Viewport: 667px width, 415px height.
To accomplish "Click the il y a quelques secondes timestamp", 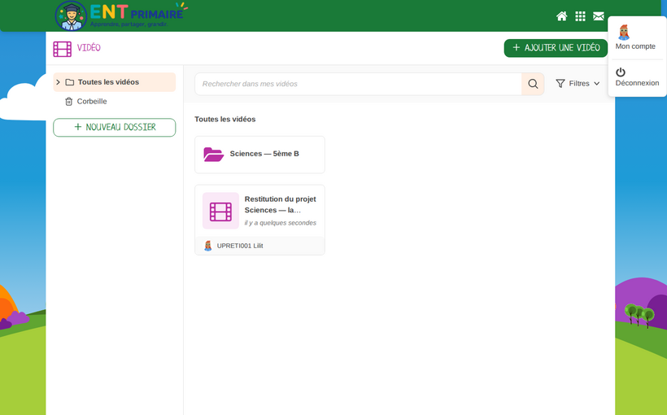I will (x=280, y=223).
